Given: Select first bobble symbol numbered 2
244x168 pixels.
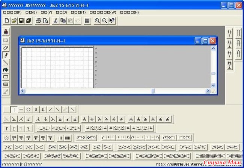Looking at the screenshot, I should (x=14, y=138).
